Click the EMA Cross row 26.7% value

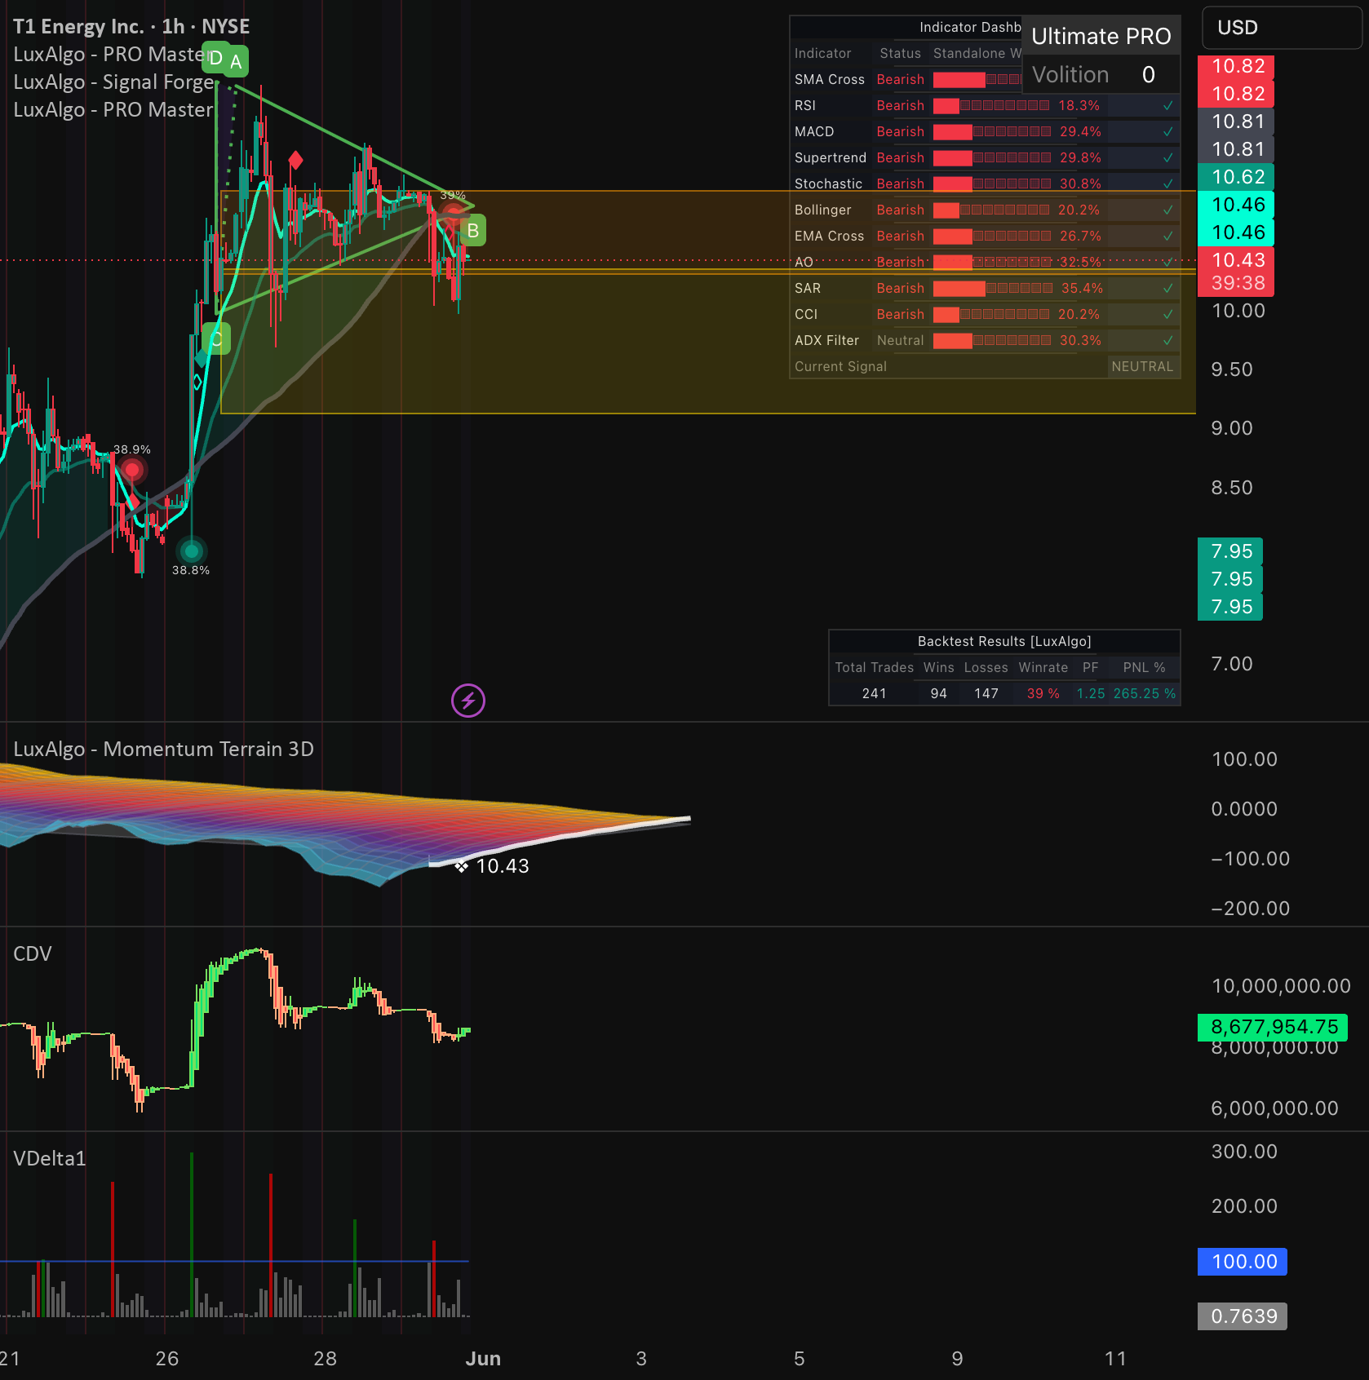(x=1080, y=236)
